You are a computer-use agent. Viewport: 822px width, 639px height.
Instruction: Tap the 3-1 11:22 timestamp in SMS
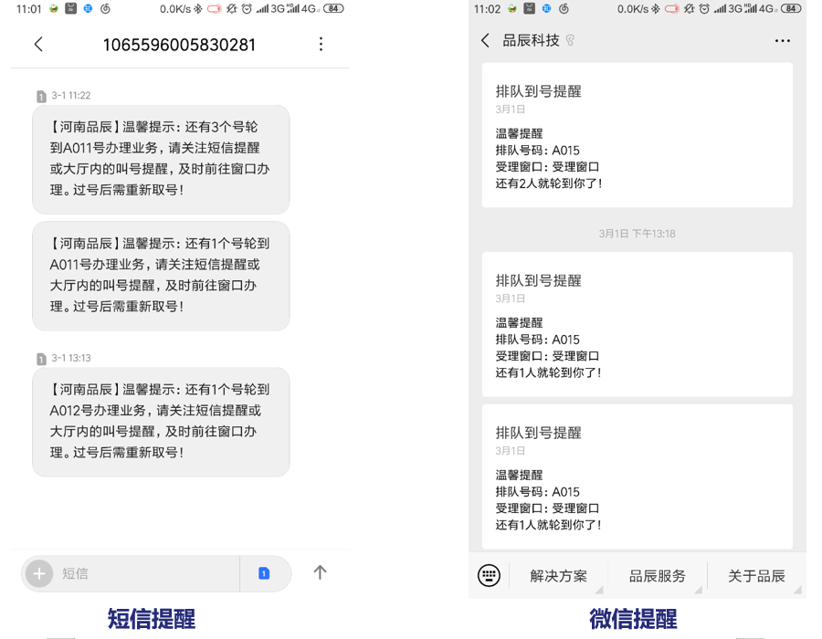pyautogui.click(x=71, y=95)
